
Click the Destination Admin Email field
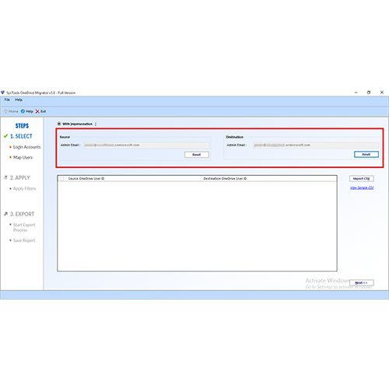(x=316, y=145)
